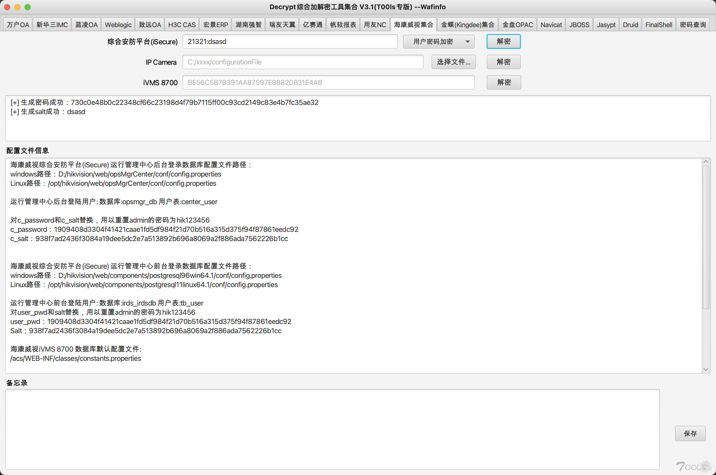The height and width of the screenshot is (475, 716).
Task: Switch to the 新华三IMC tab
Action: click(52, 25)
